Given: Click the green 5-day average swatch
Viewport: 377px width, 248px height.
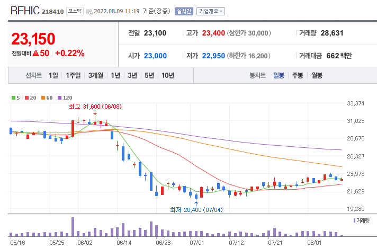Looking at the screenshot, I should click(13, 98).
